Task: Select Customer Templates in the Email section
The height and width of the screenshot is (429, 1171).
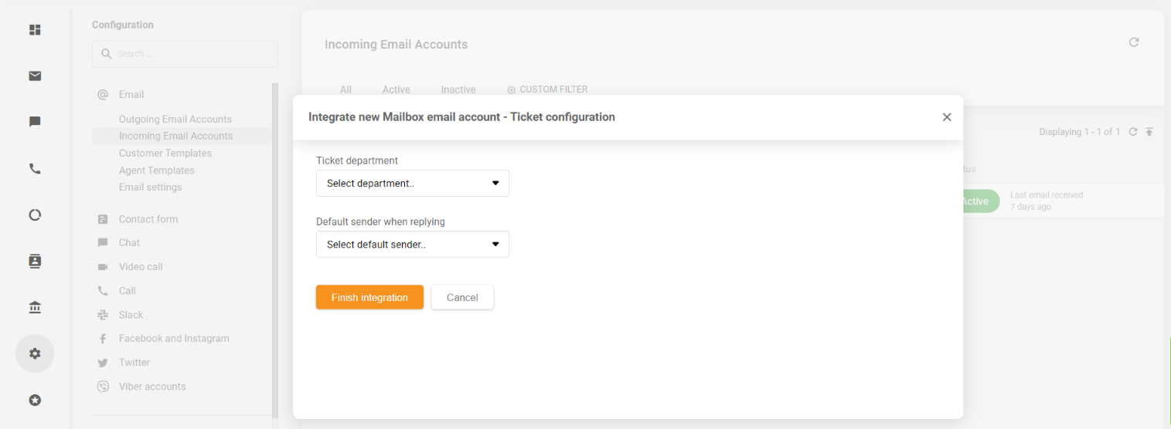Action: pos(165,153)
